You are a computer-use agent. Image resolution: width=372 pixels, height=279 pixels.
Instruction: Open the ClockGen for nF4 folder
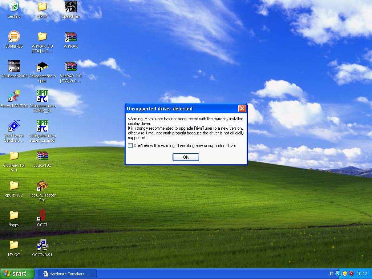pos(14,155)
